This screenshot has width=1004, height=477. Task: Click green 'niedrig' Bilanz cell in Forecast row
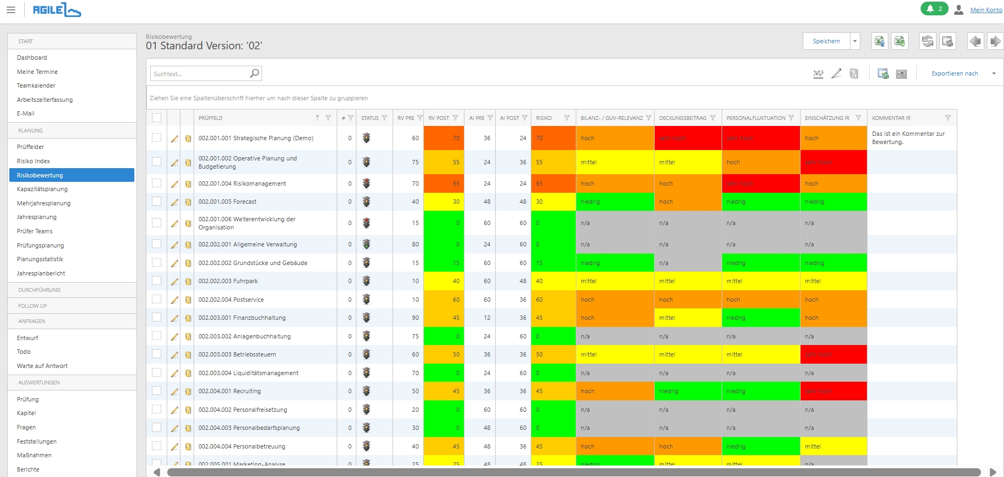tap(615, 202)
